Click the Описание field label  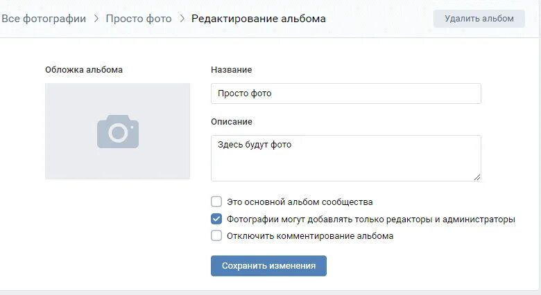[x=232, y=122]
